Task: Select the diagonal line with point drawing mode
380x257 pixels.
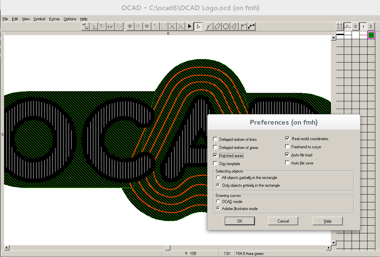Action: tap(209, 26)
